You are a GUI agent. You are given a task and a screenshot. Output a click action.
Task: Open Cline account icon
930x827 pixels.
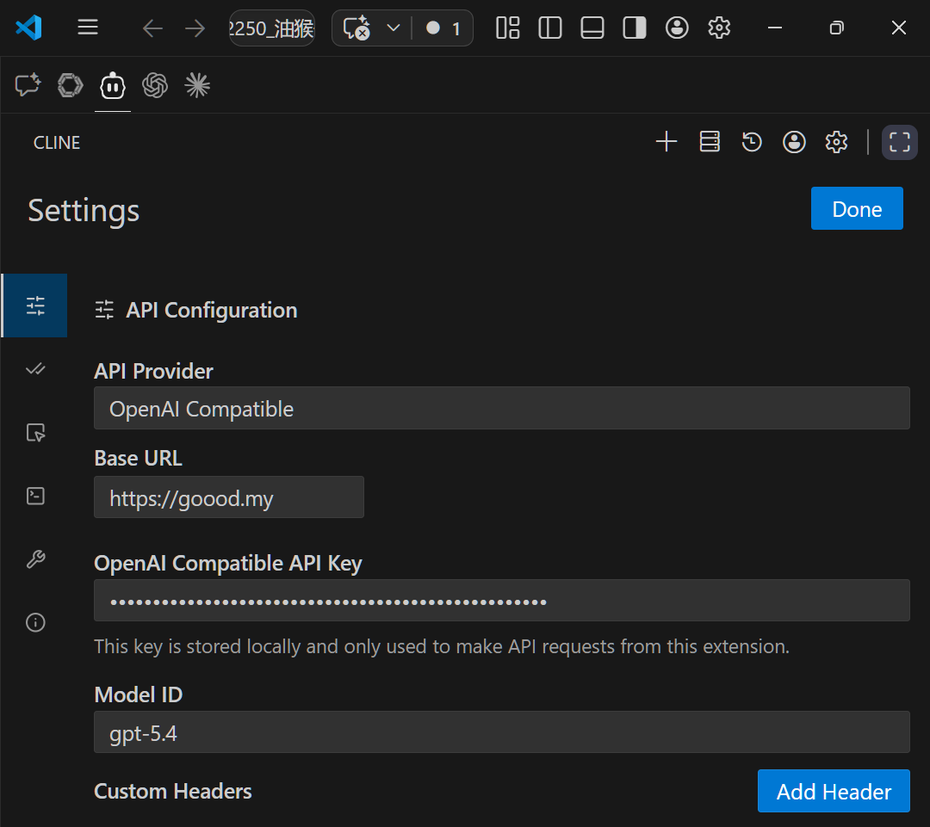point(794,142)
